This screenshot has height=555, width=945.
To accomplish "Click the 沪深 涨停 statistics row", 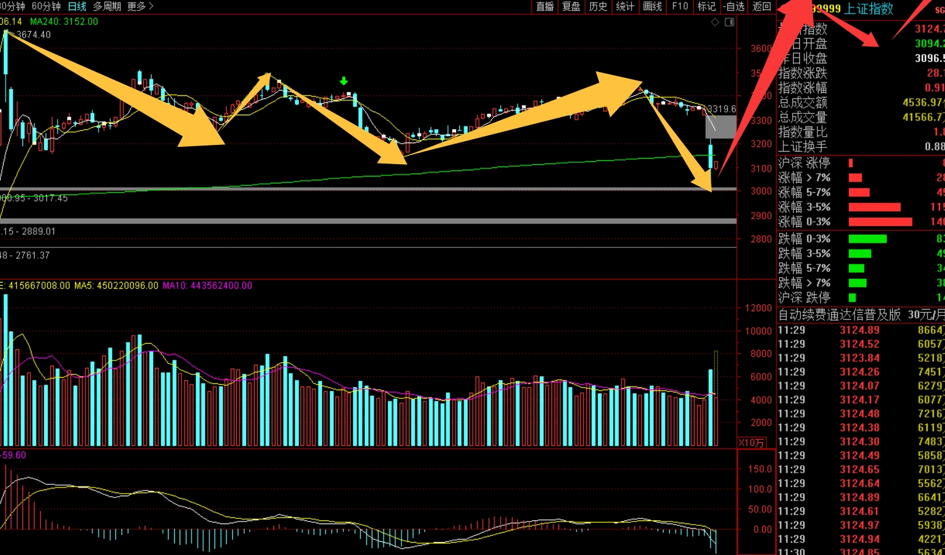I will pyautogui.click(x=861, y=163).
